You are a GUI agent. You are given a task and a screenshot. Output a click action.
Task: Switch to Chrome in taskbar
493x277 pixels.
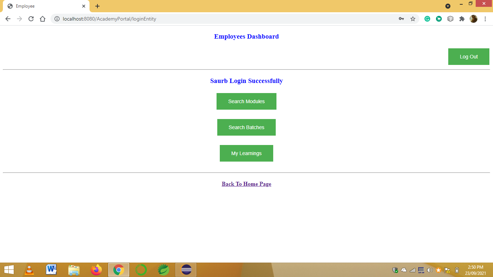(119, 270)
